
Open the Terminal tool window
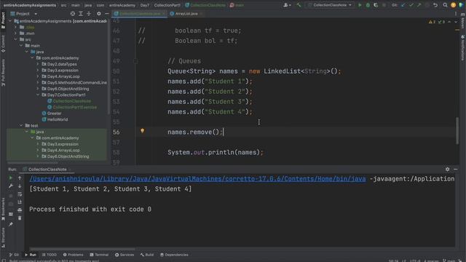pyautogui.click(x=99, y=255)
